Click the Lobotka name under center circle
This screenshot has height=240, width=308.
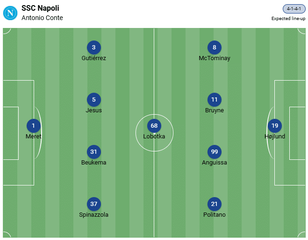tap(154, 137)
